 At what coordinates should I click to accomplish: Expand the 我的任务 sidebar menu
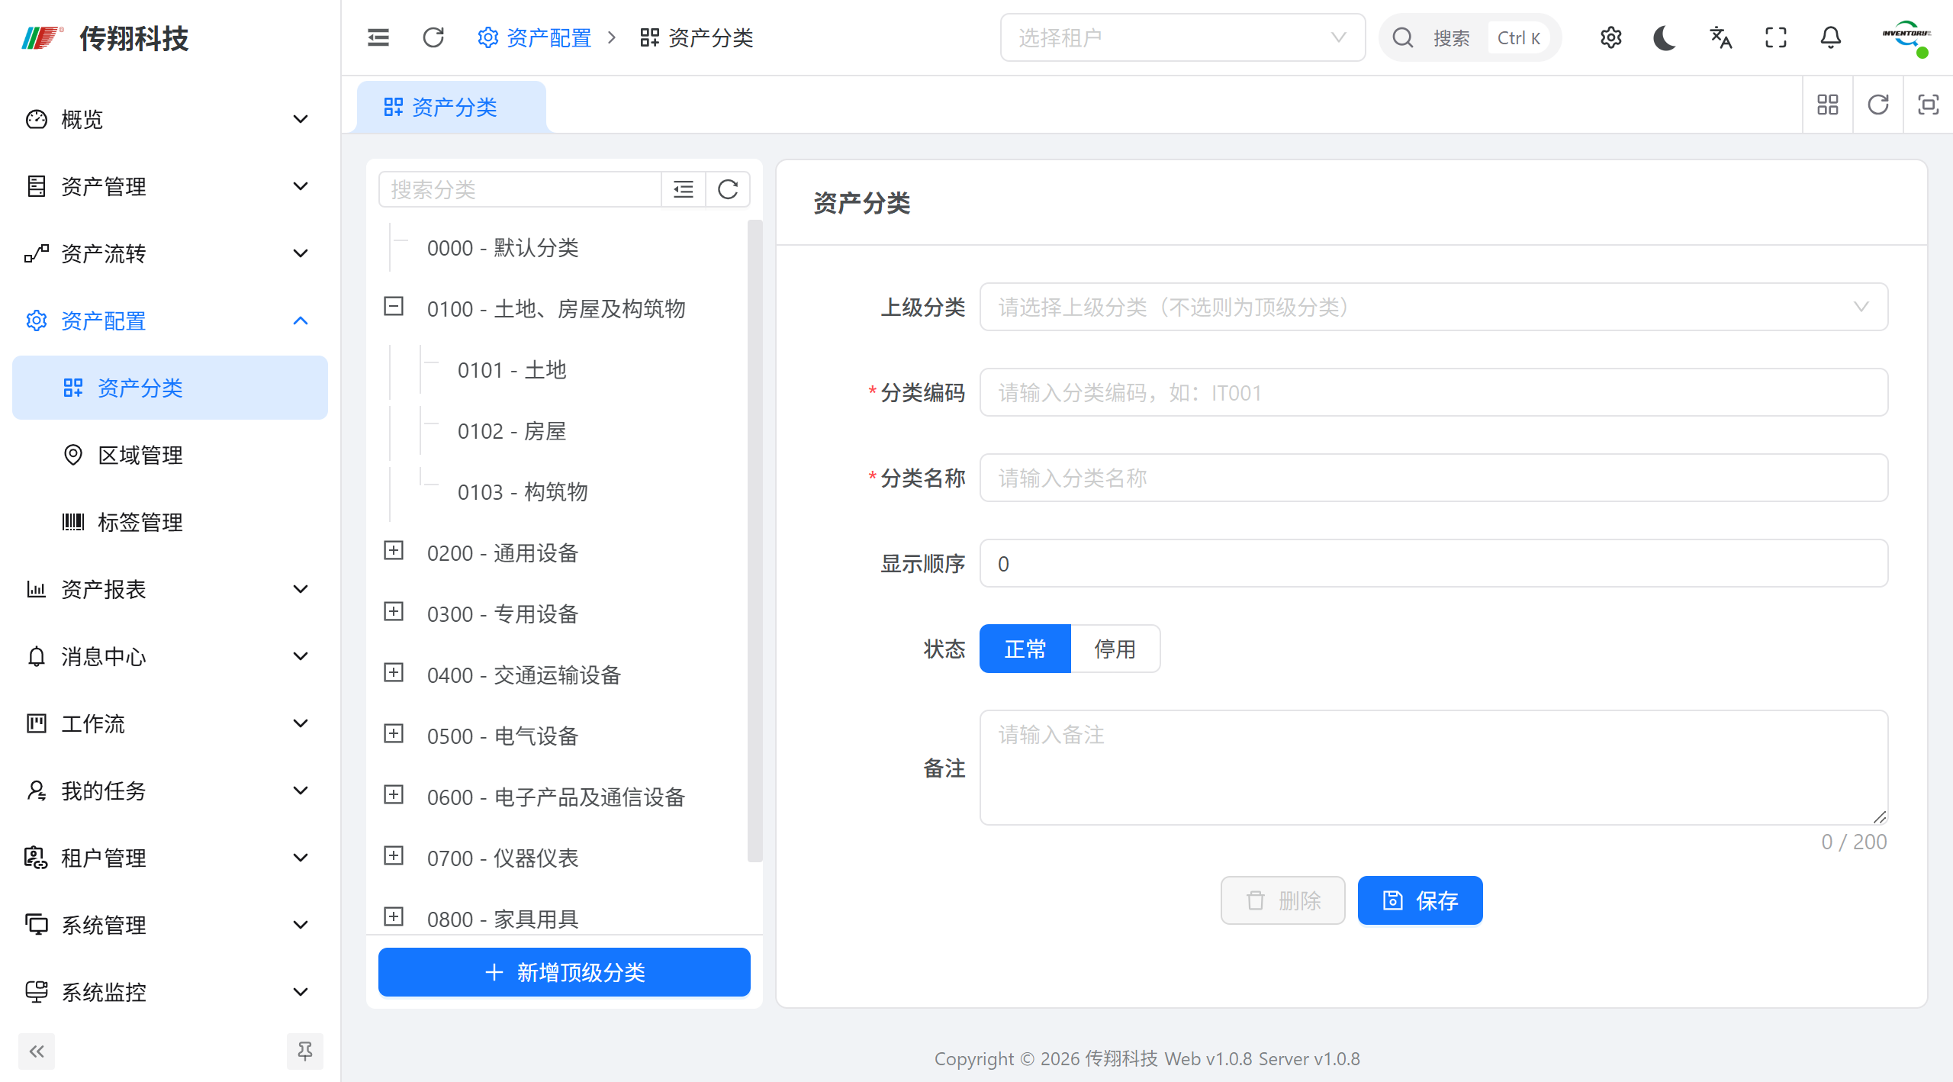point(169,791)
